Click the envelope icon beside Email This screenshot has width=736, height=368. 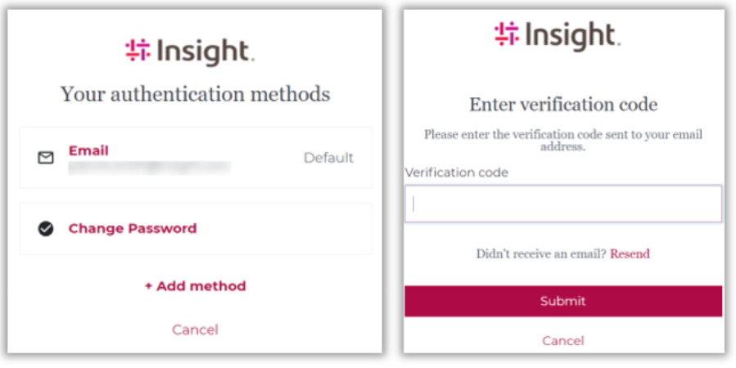point(46,158)
